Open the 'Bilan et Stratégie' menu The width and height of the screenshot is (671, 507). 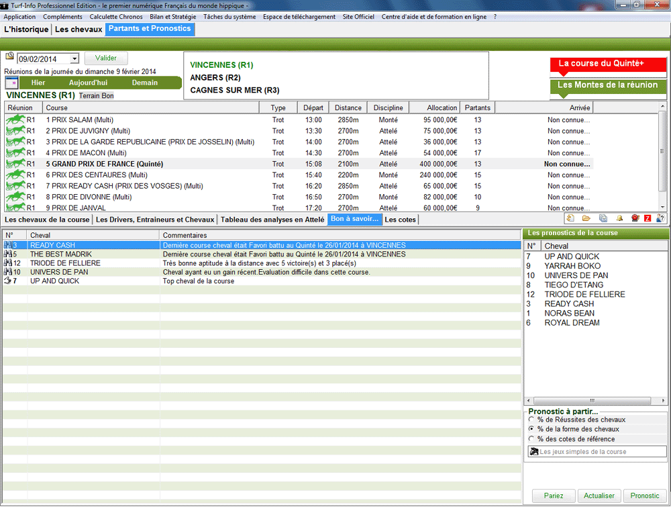coord(173,17)
